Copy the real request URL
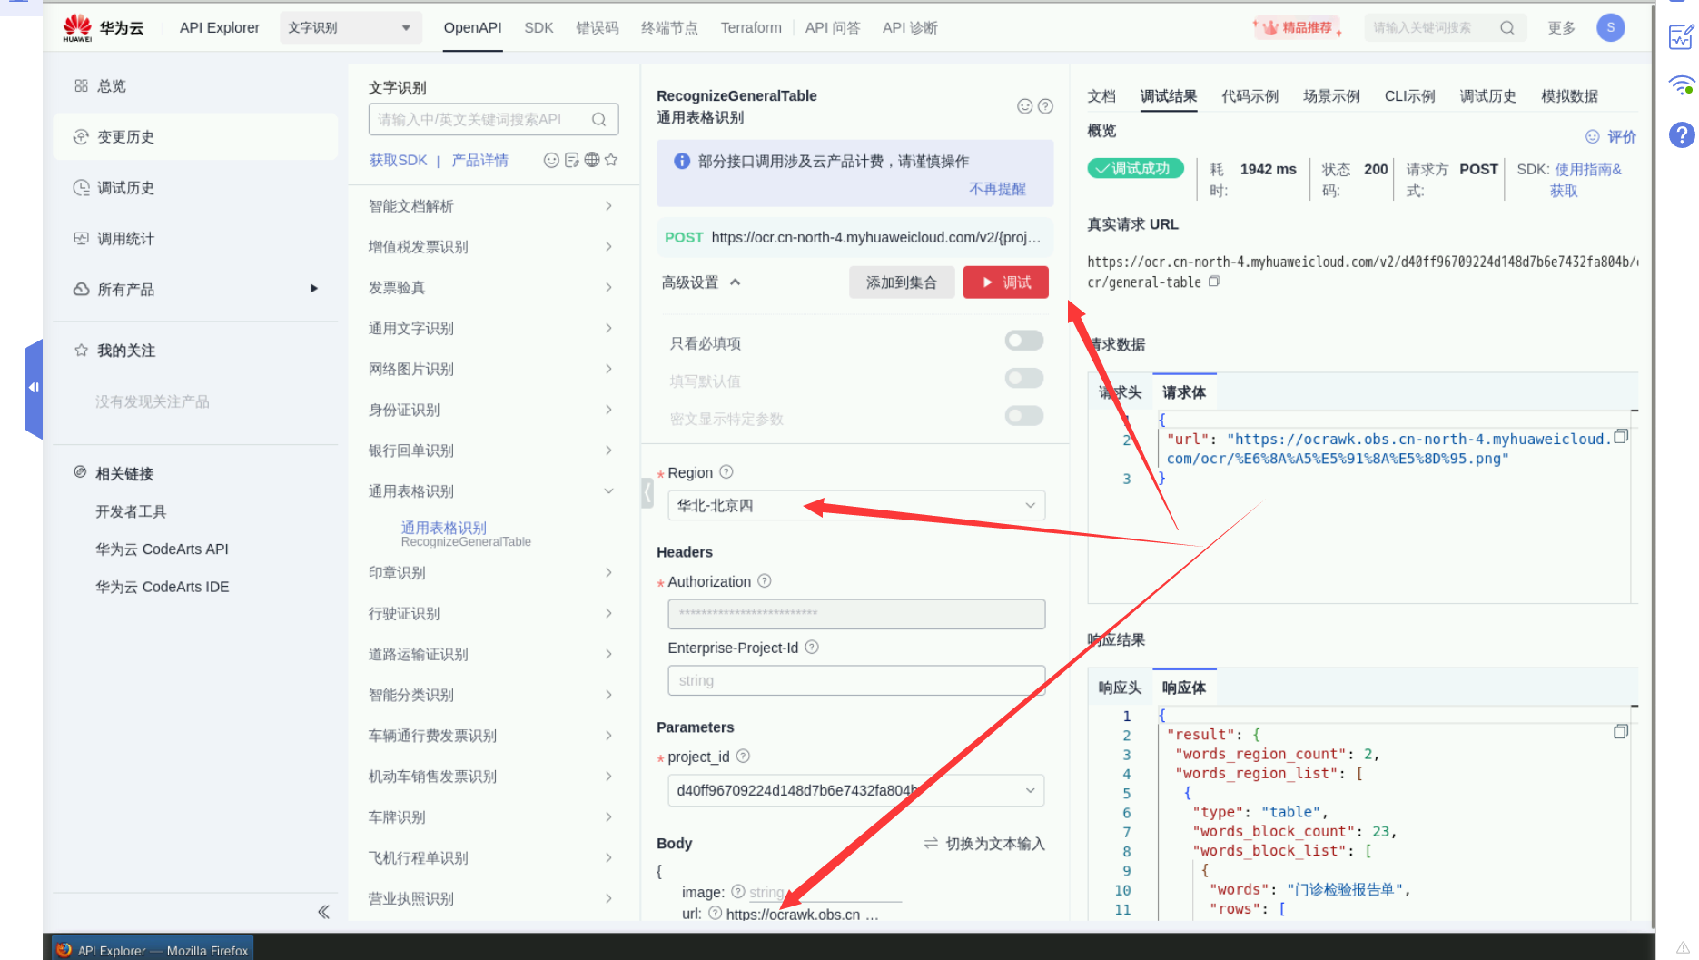The height and width of the screenshot is (960, 1699). click(1214, 282)
